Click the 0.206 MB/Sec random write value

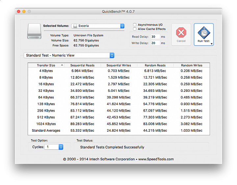pyautogui.click(x=192, y=71)
